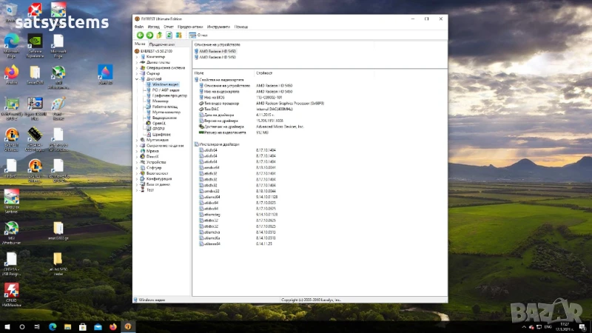Click the green Back arrow toolbar icon
Screen dimensions: 592x333
140,35
